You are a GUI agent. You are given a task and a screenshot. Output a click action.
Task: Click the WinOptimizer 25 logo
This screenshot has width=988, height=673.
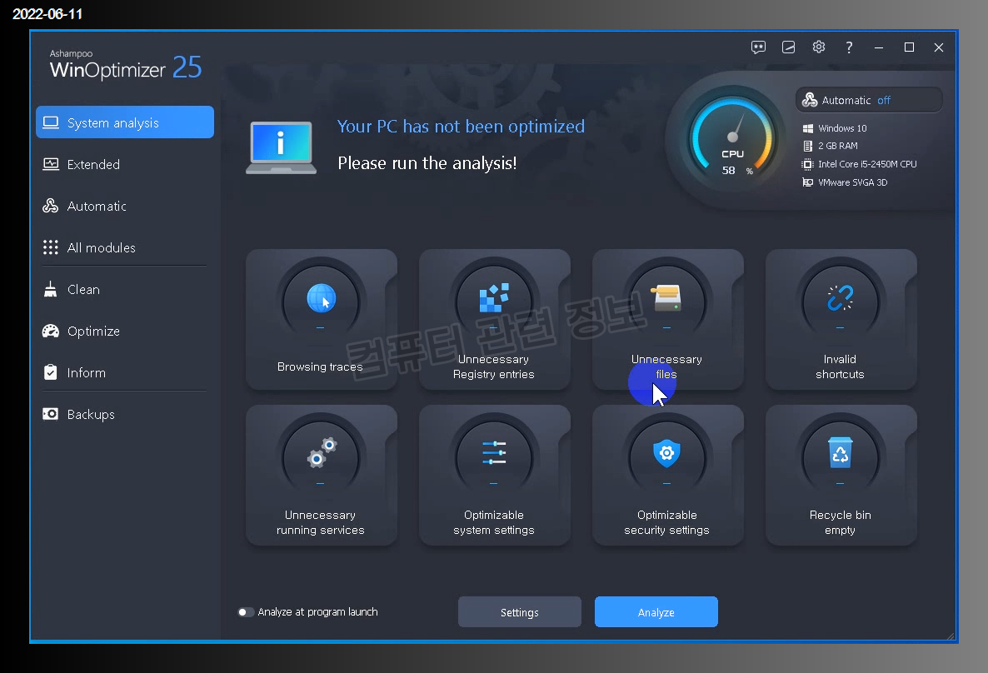point(126,64)
